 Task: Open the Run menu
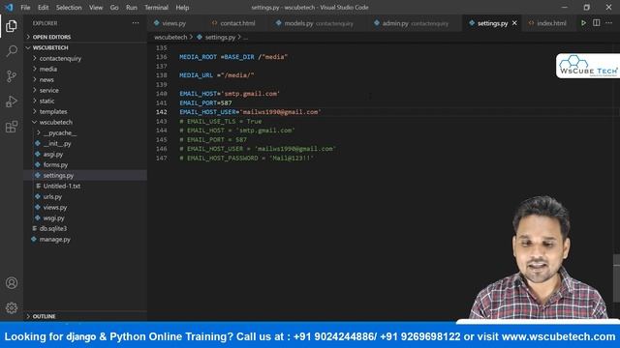pos(132,8)
